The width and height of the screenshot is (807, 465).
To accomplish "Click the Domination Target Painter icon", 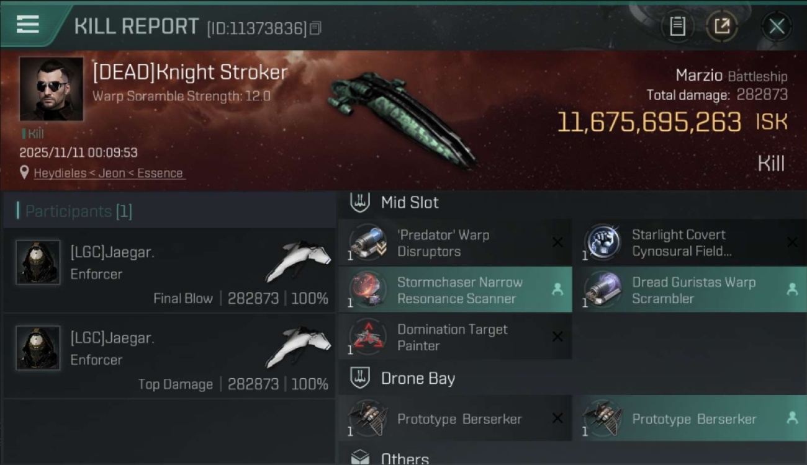I will [368, 337].
